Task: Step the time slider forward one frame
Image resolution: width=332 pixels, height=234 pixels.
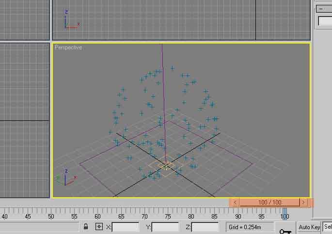Action: coord(304,202)
